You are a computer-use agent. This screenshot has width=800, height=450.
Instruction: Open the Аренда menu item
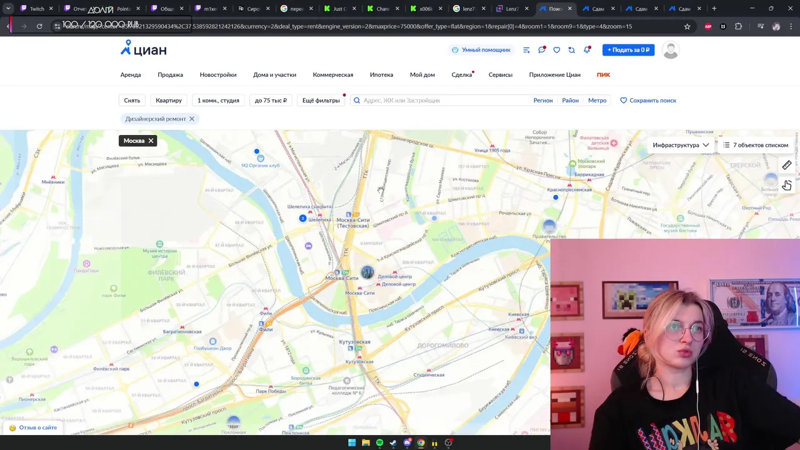[x=131, y=75]
